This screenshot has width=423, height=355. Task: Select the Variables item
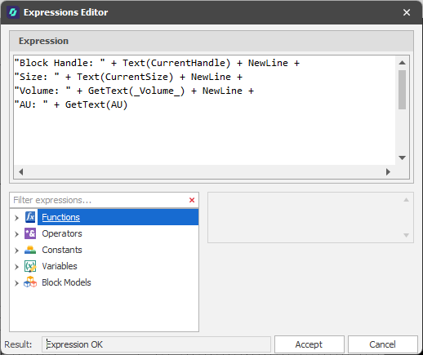60,266
